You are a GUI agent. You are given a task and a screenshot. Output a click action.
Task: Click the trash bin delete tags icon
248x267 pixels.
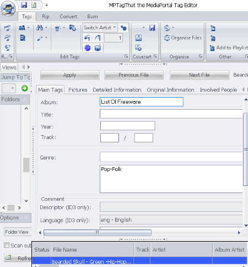(58, 28)
